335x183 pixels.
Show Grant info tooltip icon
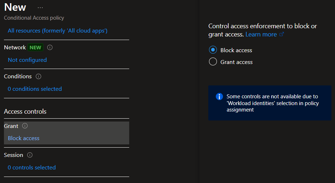click(25, 126)
